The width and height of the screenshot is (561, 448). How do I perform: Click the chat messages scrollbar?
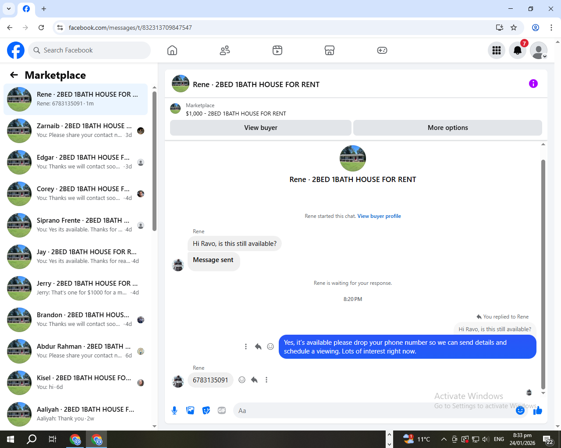click(x=543, y=274)
